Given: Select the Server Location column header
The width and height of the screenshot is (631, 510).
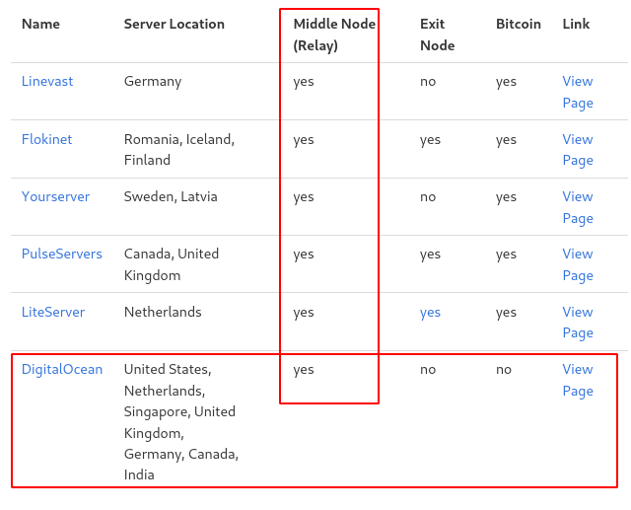Looking at the screenshot, I should coord(174,24).
